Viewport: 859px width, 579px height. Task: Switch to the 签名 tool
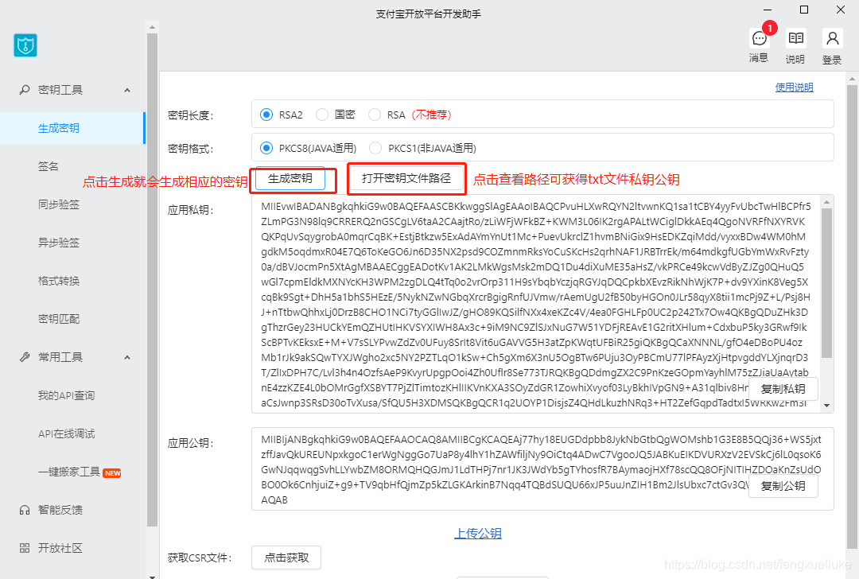pos(49,165)
